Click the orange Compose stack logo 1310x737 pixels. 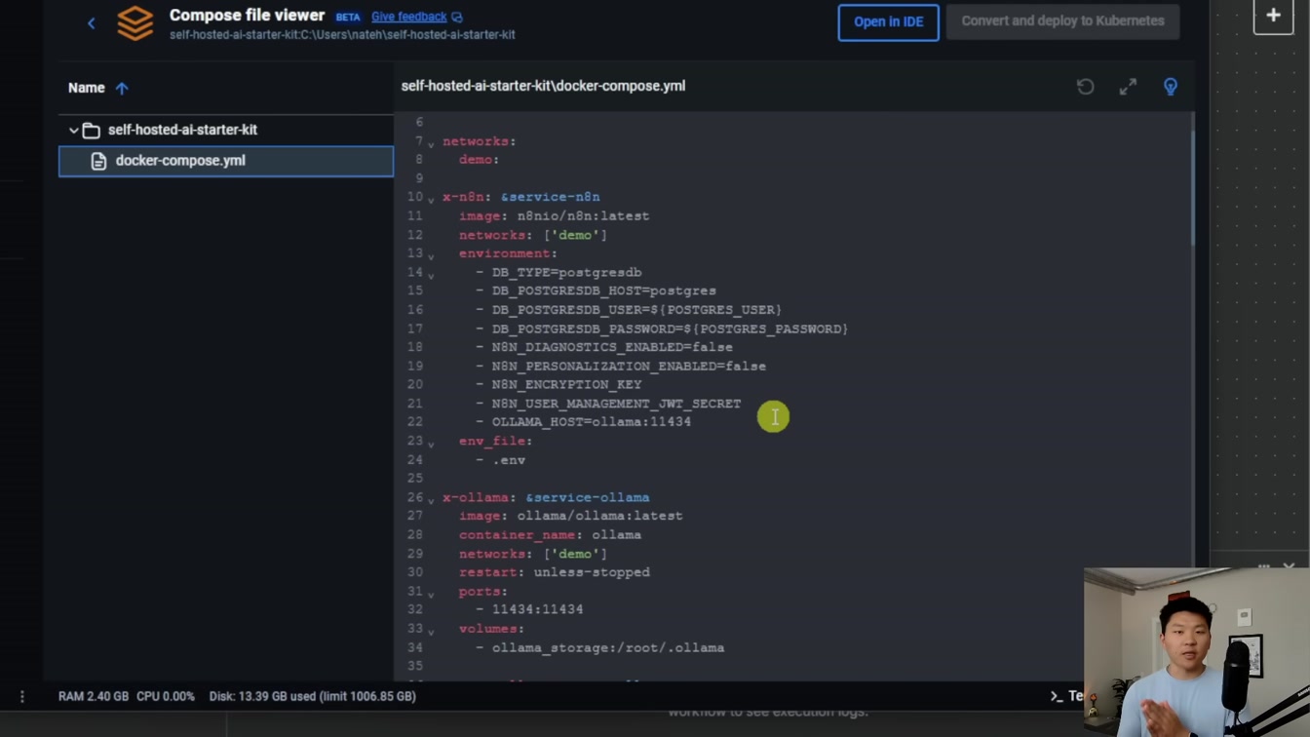pyautogui.click(x=135, y=23)
